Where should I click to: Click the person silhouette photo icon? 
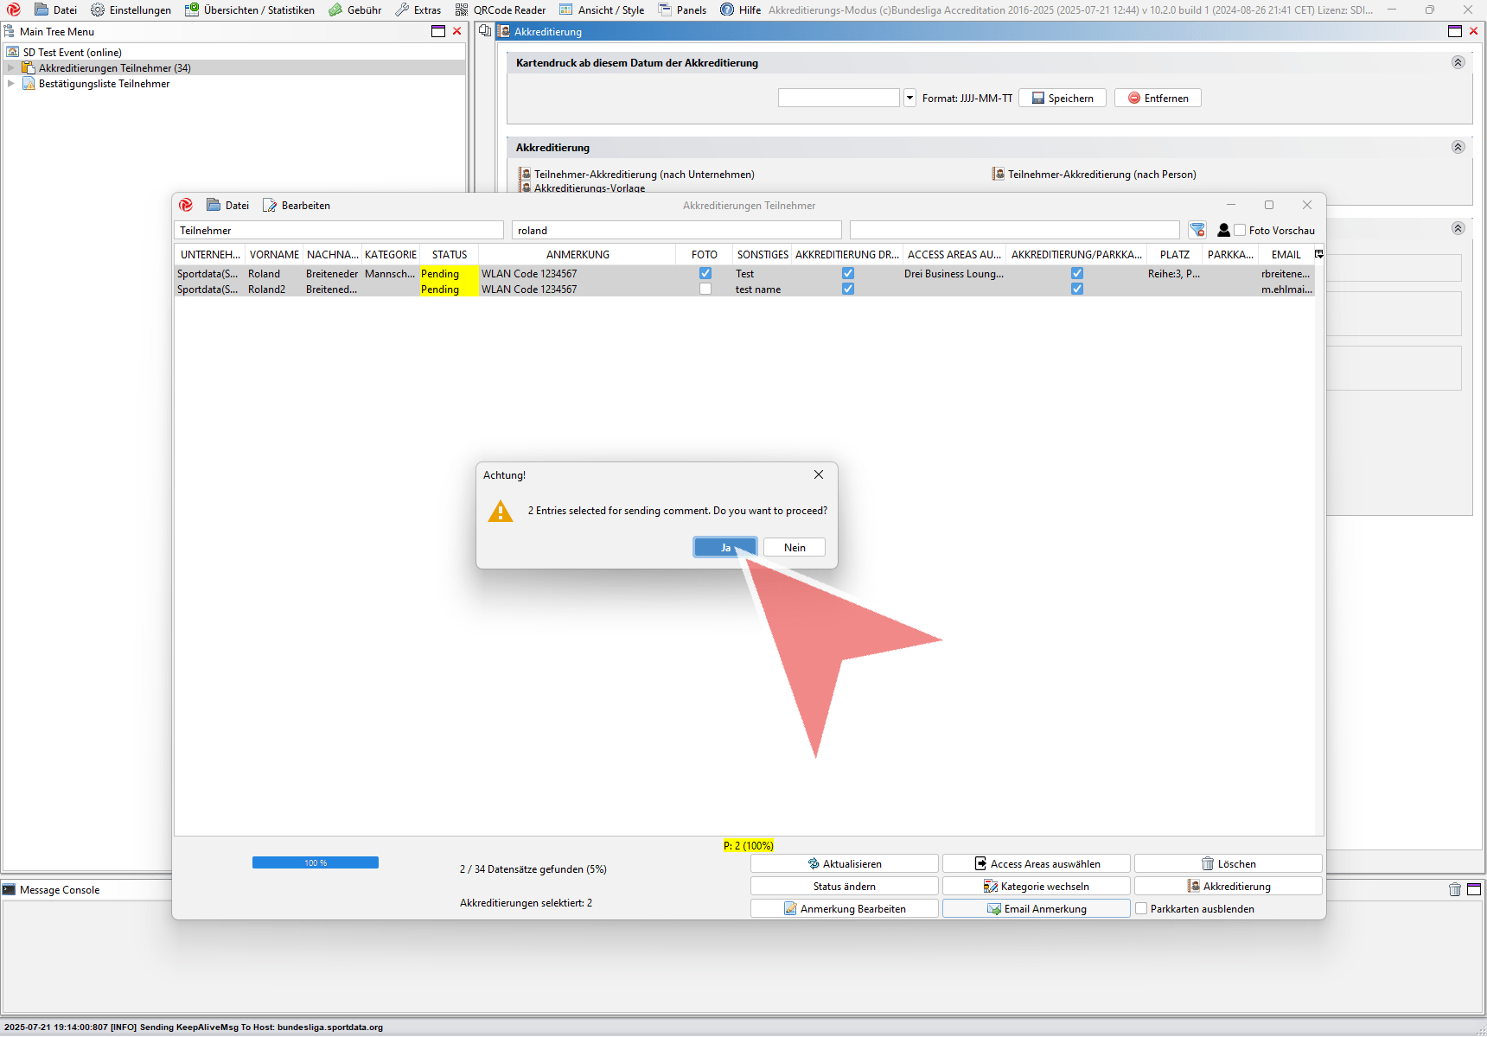[1223, 230]
